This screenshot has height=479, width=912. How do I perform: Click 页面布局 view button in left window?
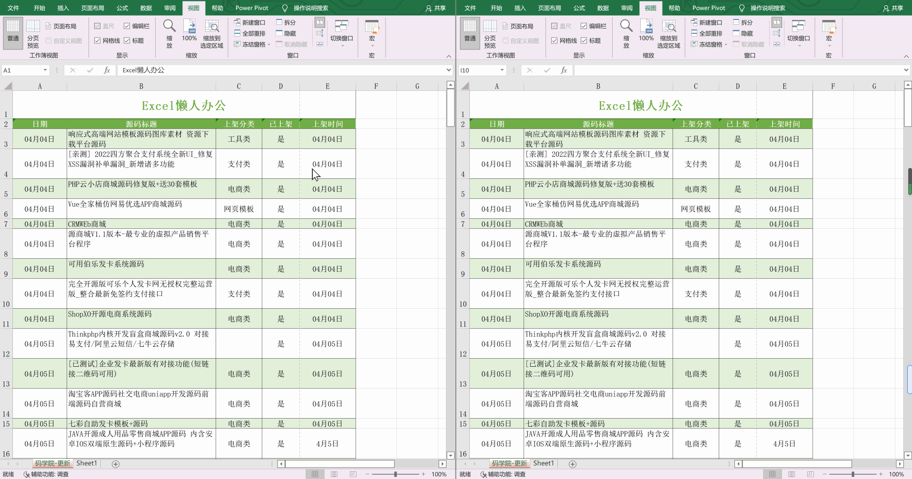61,26
